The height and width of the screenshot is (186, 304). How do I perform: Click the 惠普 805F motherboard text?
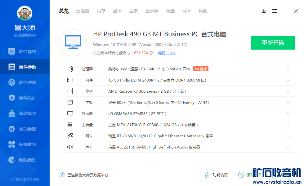(x=159, y=103)
